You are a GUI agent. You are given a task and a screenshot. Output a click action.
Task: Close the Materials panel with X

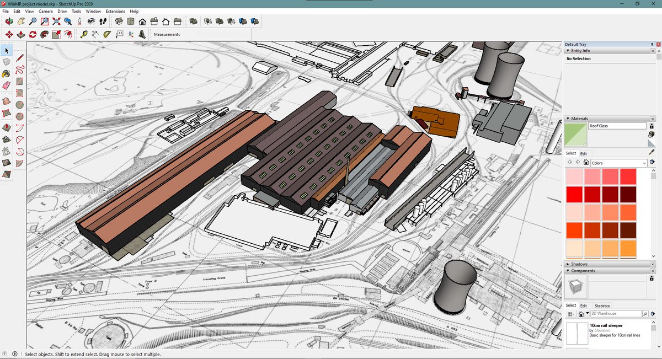tap(652, 119)
